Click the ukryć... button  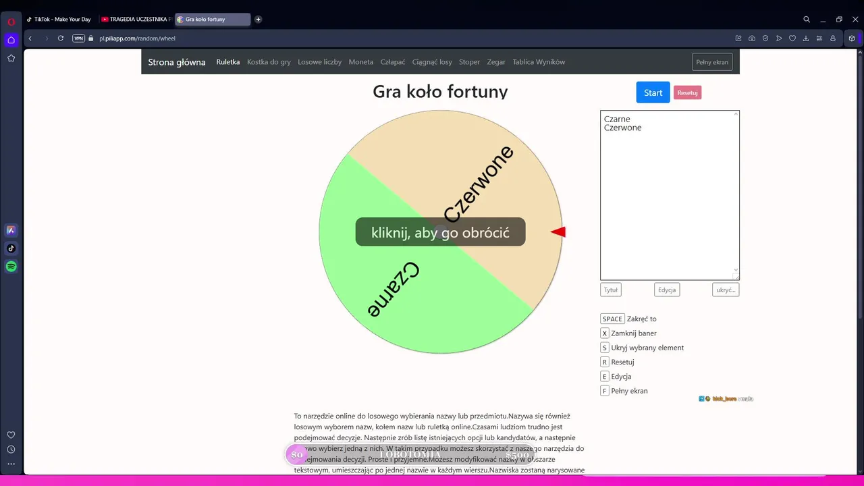tap(726, 290)
